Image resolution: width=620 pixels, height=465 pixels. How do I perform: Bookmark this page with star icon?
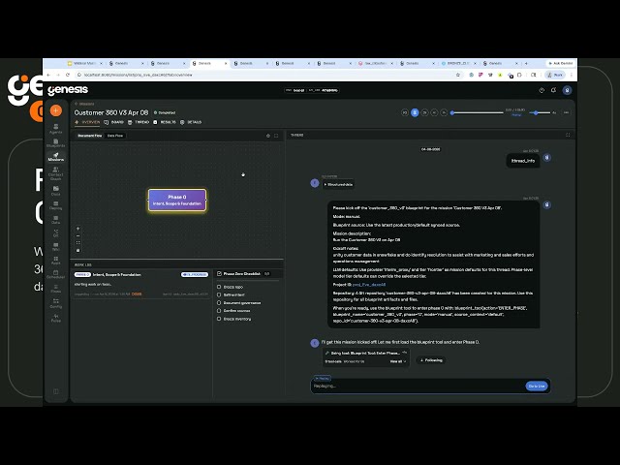coord(458,75)
